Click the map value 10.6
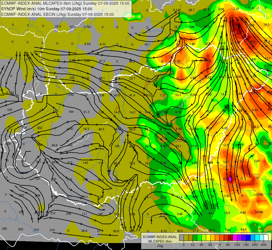 point(251,8)
